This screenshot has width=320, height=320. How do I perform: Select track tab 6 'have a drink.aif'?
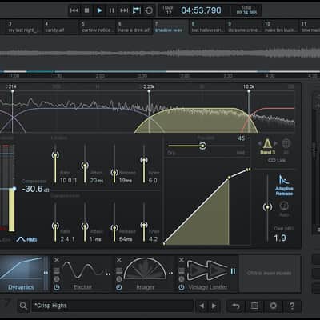pyautogui.click(x=134, y=27)
